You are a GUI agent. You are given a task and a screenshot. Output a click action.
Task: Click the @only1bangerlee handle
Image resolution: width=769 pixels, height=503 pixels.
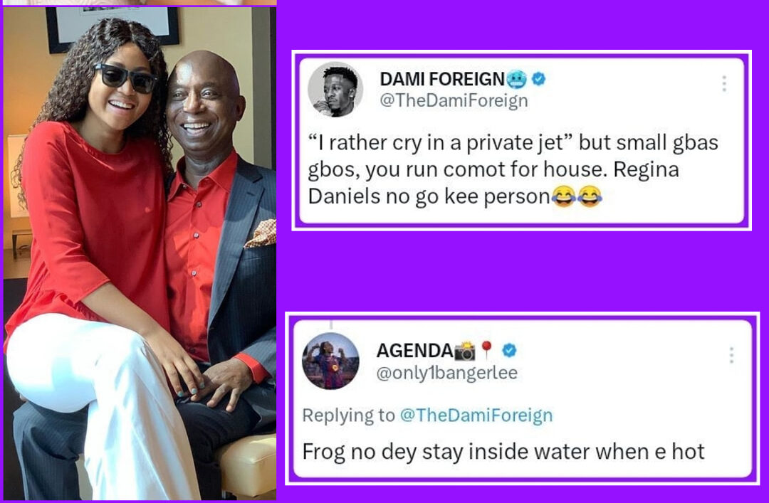tap(446, 373)
